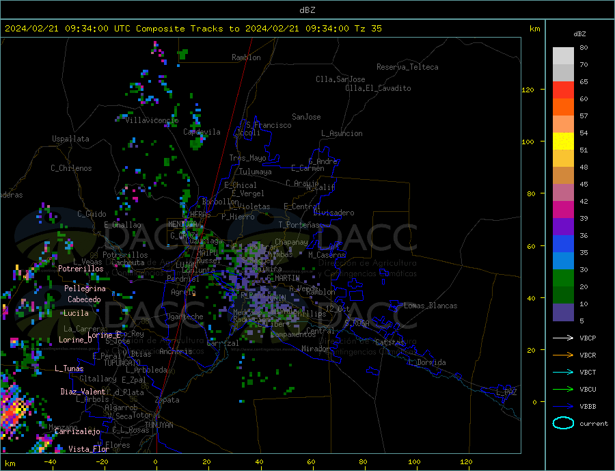Click the blue 36 dBZ legend swatch

pyautogui.click(x=563, y=244)
